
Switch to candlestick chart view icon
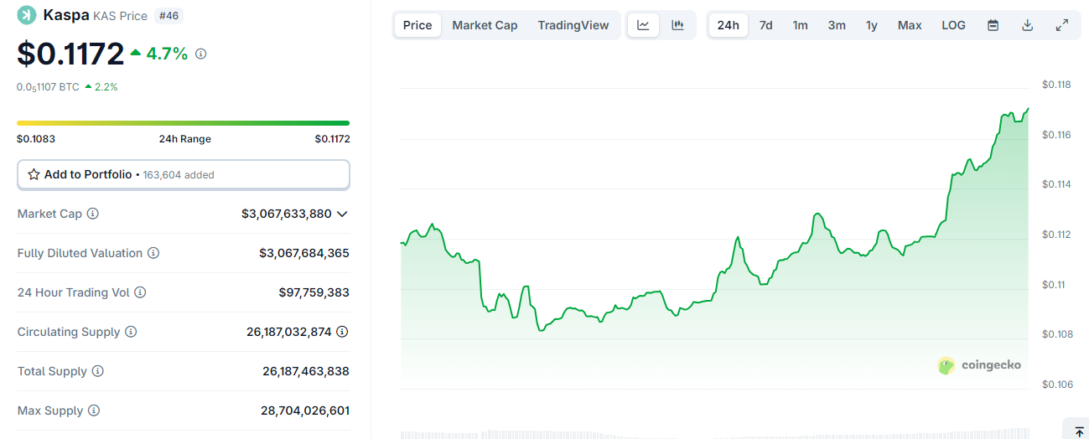tap(677, 25)
